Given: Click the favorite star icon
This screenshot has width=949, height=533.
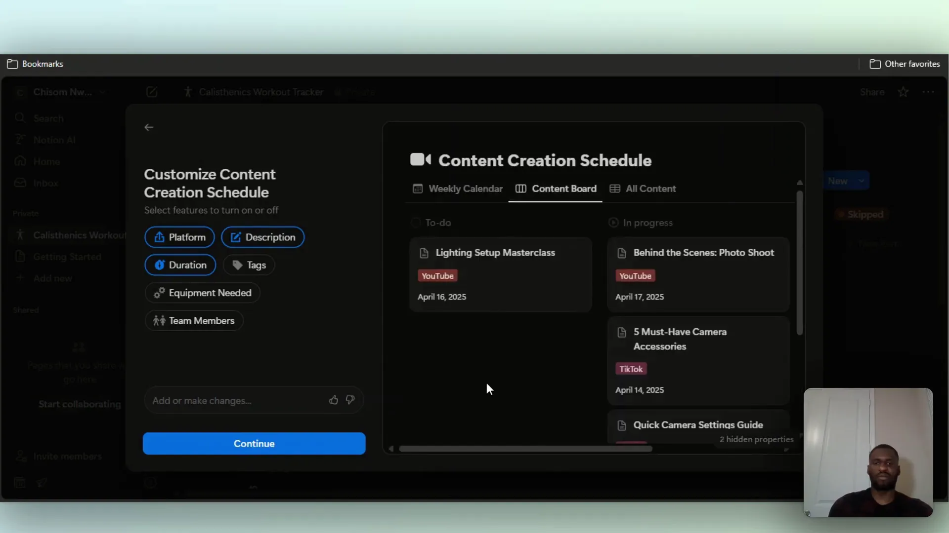Looking at the screenshot, I should (x=903, y=92).
